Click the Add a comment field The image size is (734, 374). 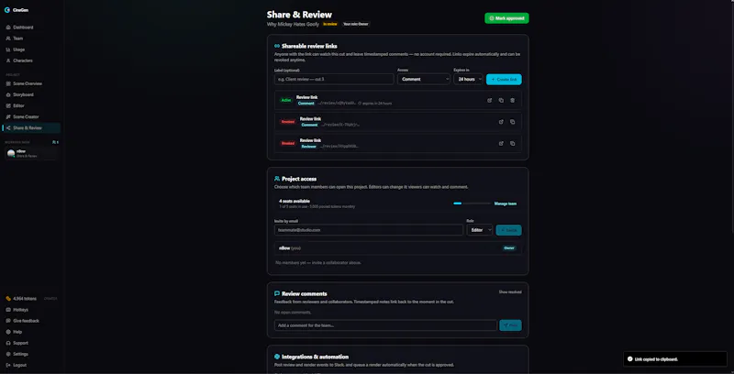tap(385, 325)
